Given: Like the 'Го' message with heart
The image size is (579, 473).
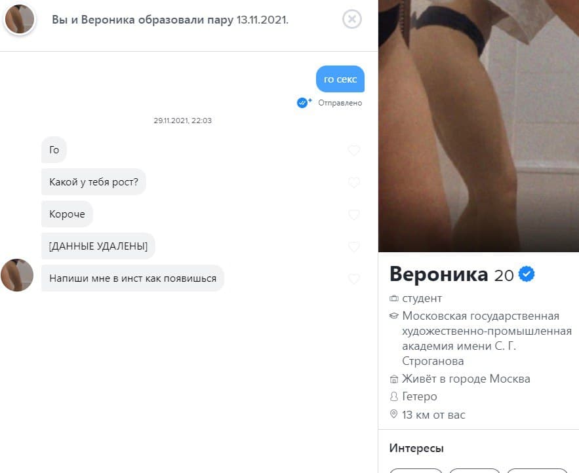Looking at the screenshot, I should [353, 150].
